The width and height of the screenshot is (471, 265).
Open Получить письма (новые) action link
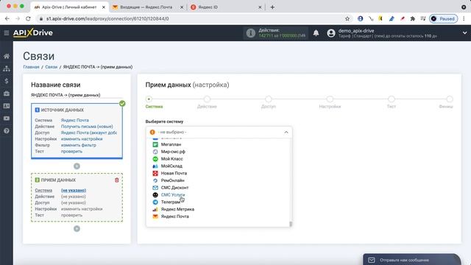point(87,127)
